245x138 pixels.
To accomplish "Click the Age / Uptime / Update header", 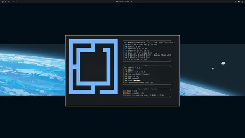I will click(x=147, y=89).
